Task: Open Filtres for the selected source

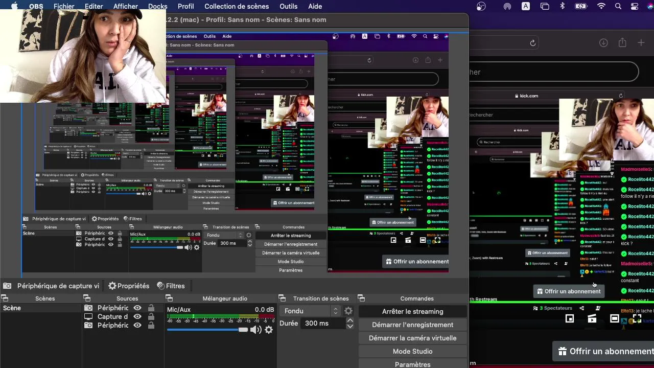Action: 171,286
